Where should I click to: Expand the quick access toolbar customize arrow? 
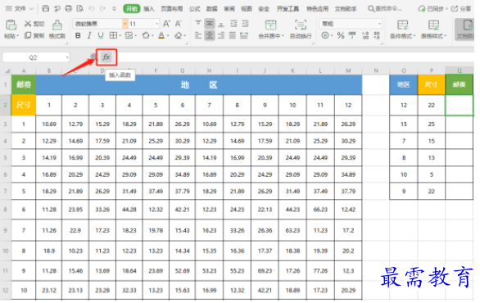pyautogui.click(x=114, y=8)
